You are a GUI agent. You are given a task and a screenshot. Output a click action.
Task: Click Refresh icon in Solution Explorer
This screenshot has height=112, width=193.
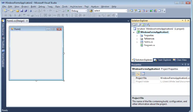pos(143,25)
